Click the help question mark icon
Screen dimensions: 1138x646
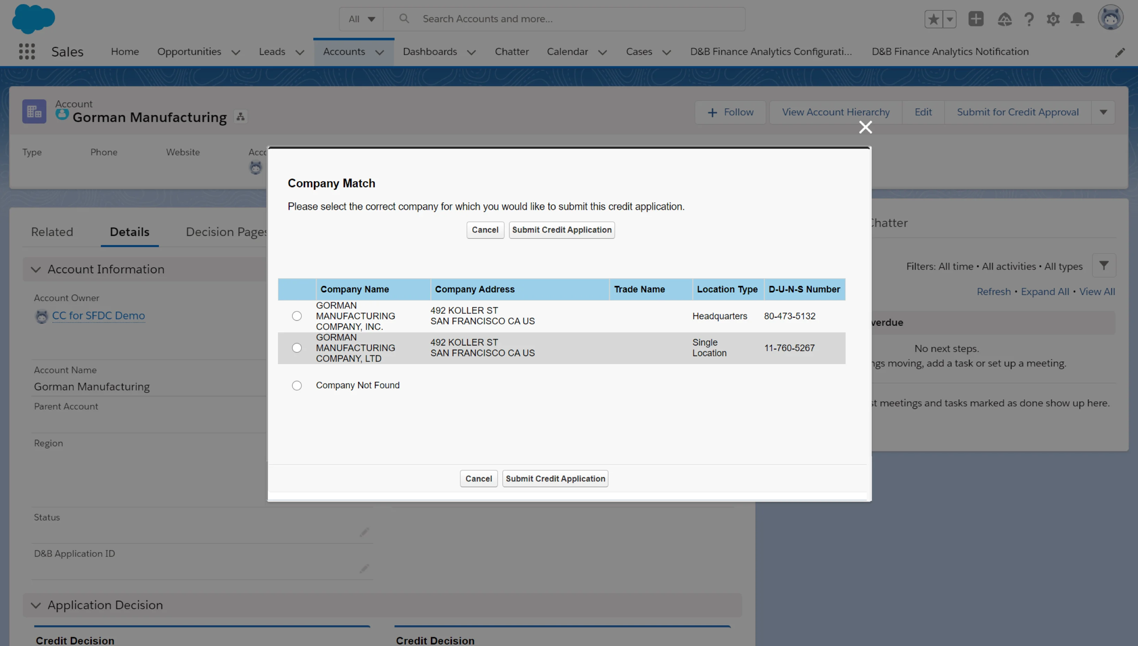point(1029,19)
